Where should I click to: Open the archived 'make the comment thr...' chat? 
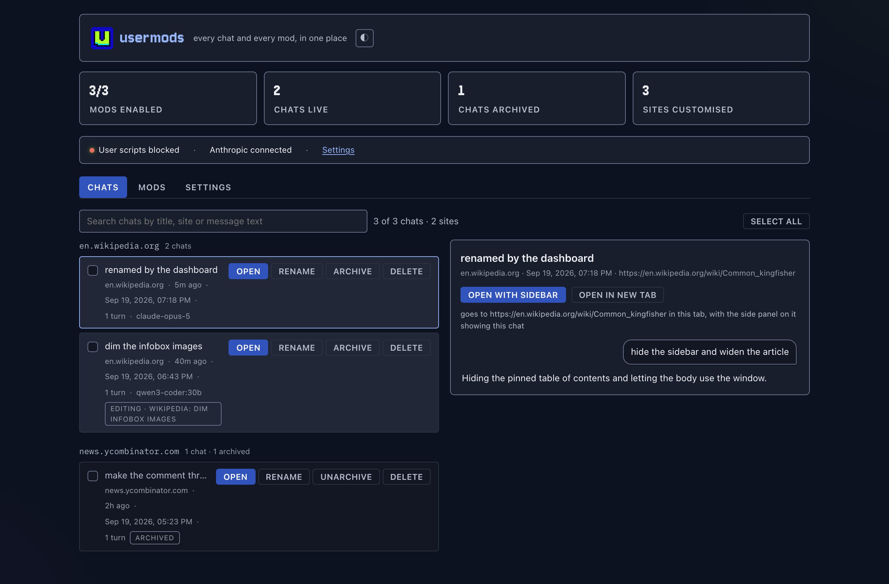(x=235, y=476)
